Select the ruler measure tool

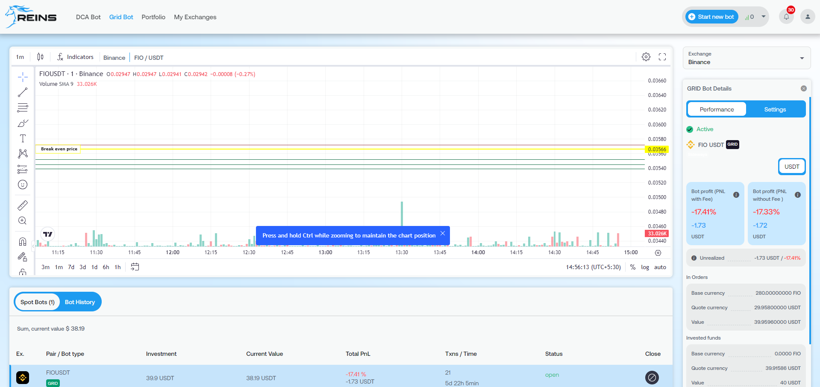pyautogui.click(x=23, y=205)
